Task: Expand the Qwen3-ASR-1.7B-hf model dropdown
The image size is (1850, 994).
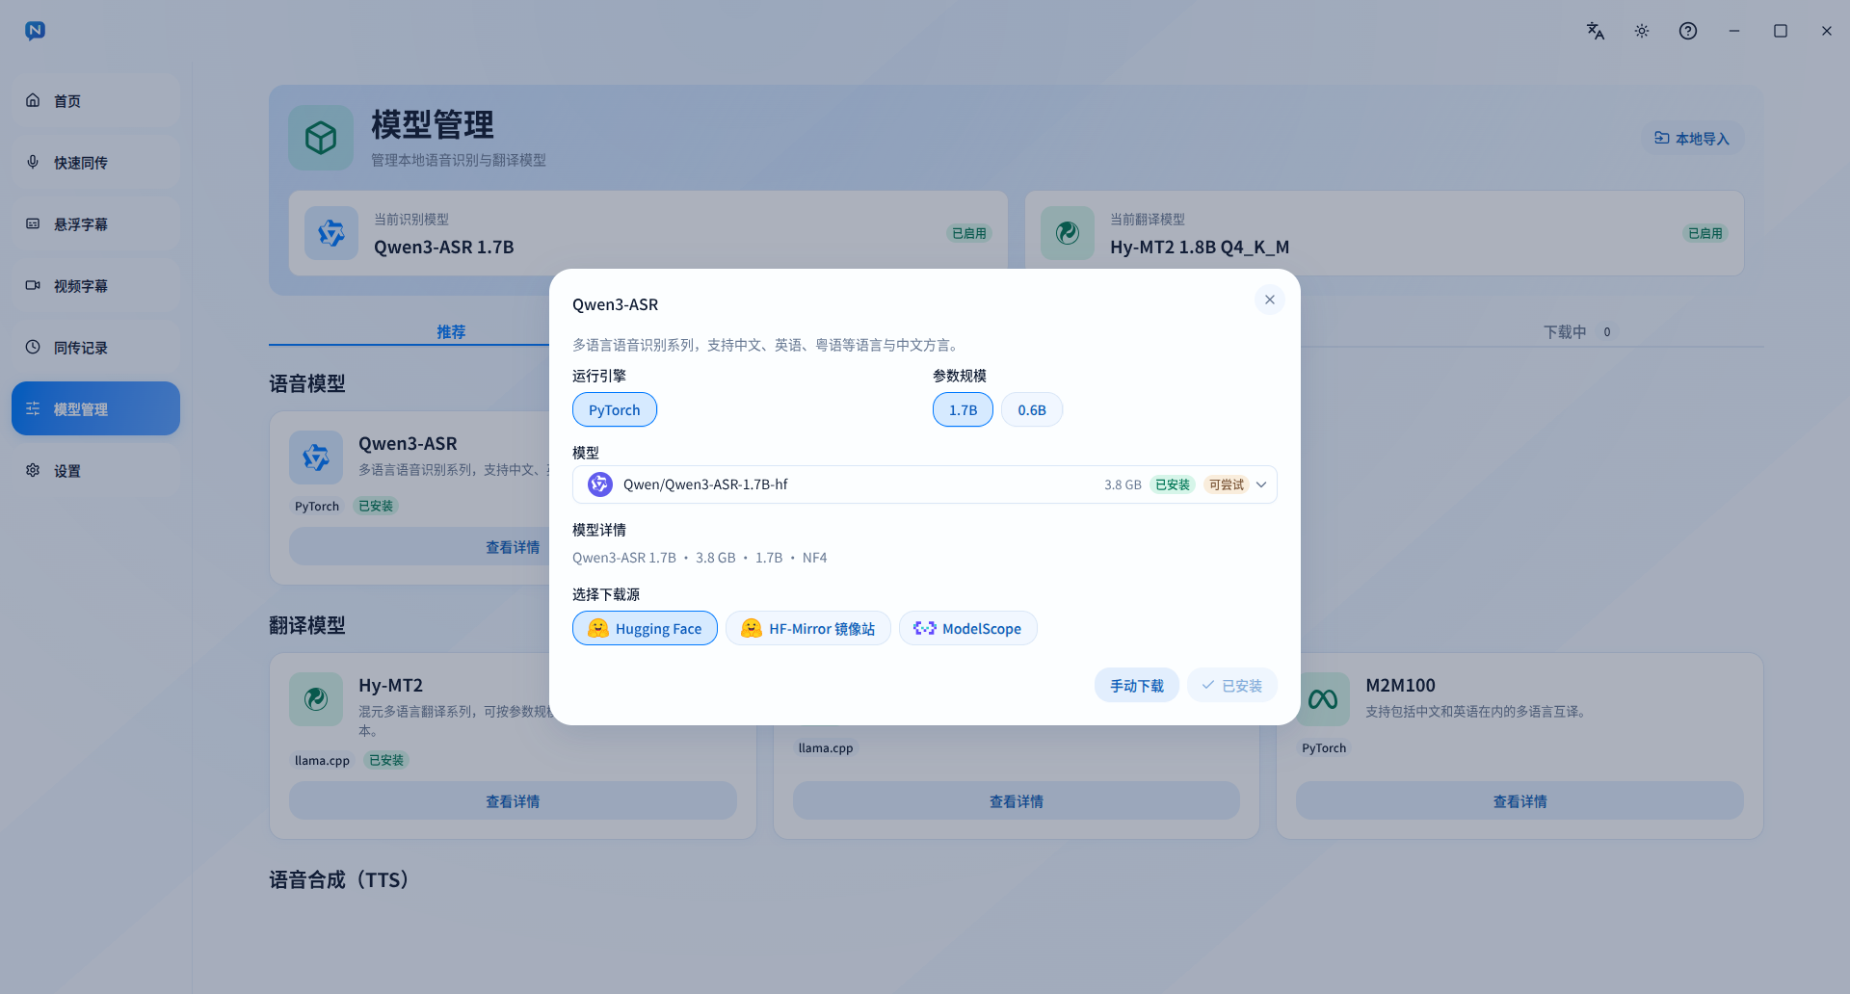Action: click(x=925, y=484)
